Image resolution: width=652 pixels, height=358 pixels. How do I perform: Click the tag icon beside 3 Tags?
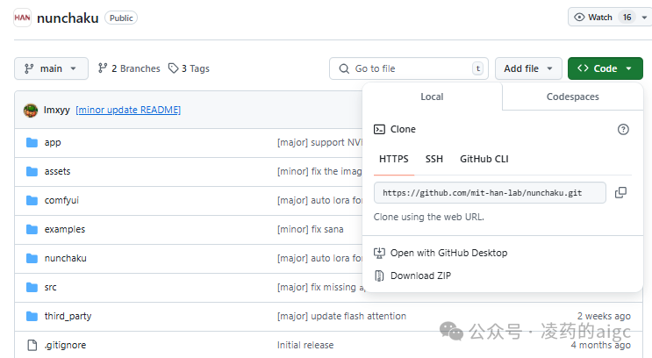click(173, 68)
